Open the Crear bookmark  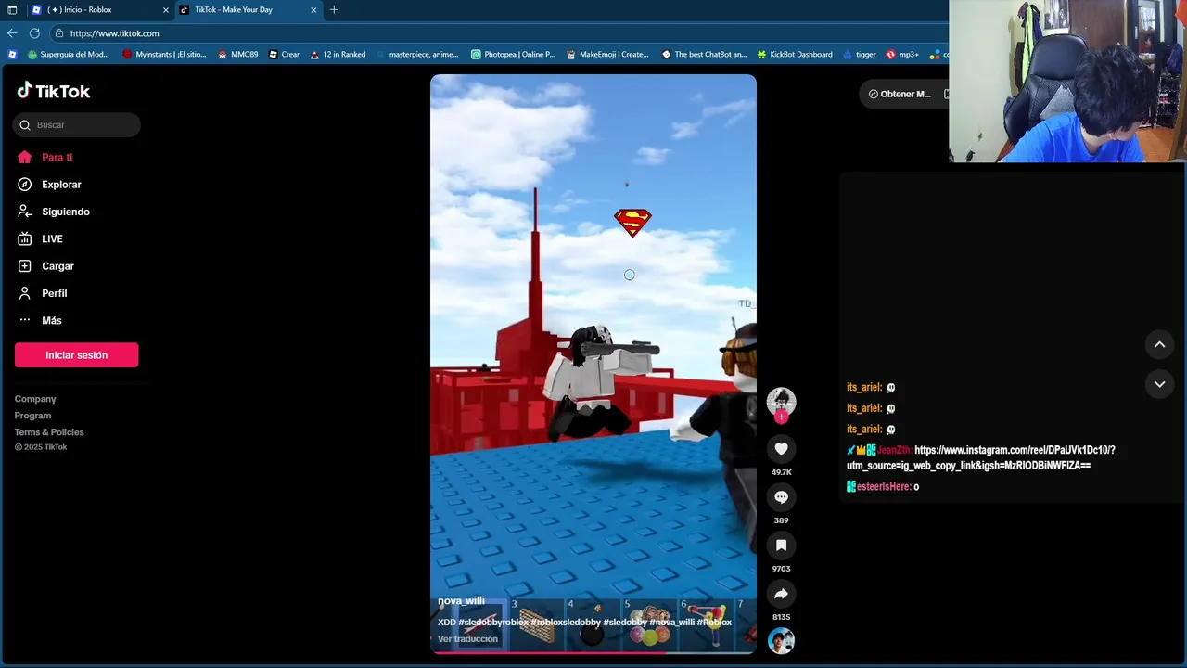coord(284,55)
